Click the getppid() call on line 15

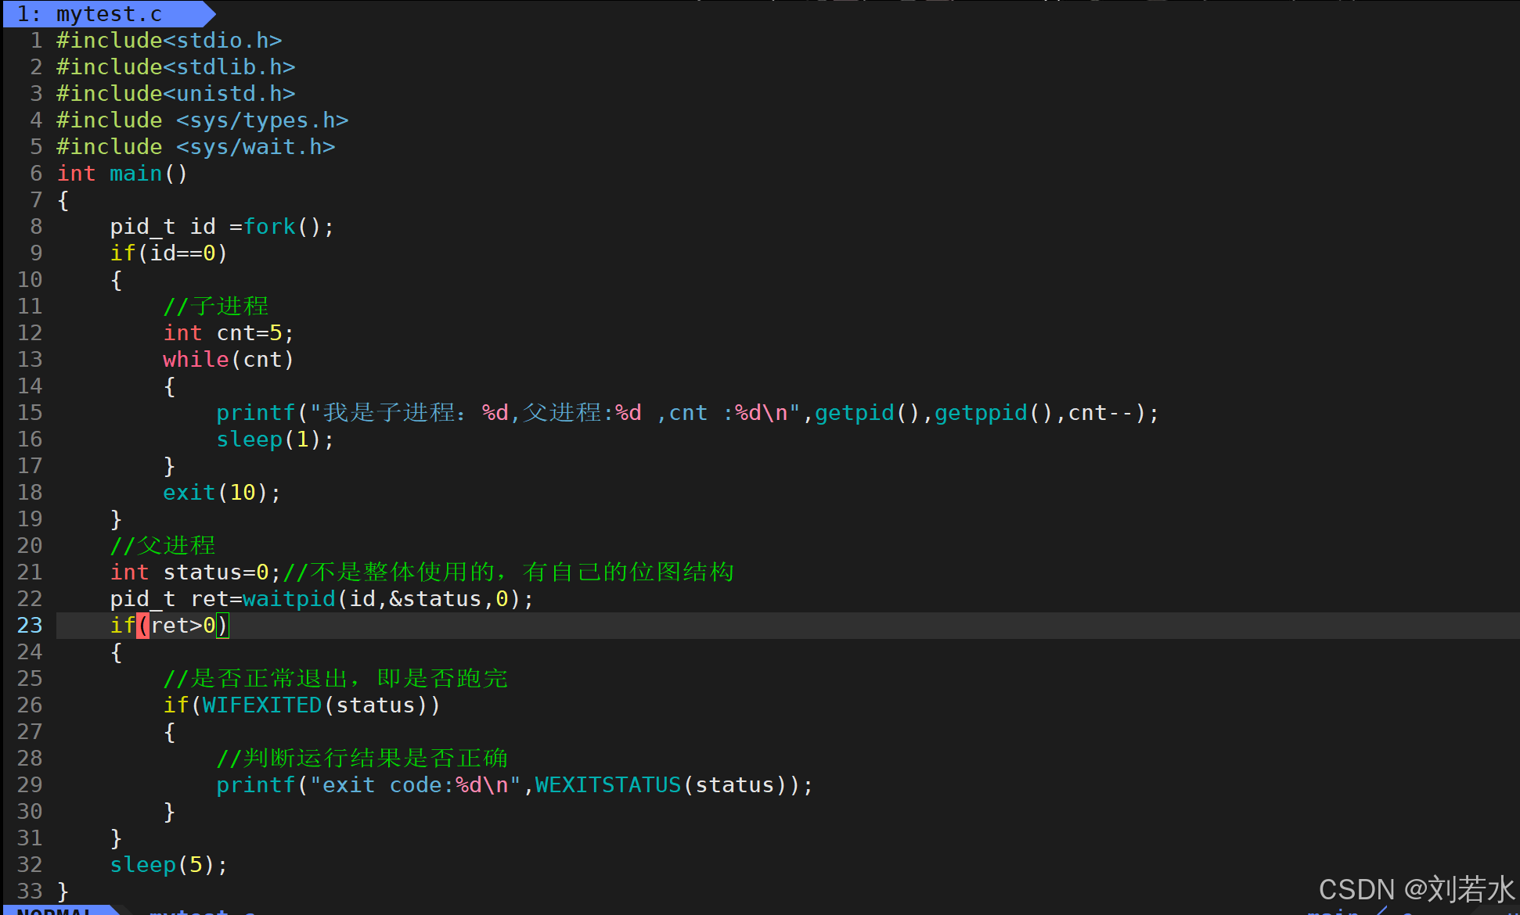980,413
